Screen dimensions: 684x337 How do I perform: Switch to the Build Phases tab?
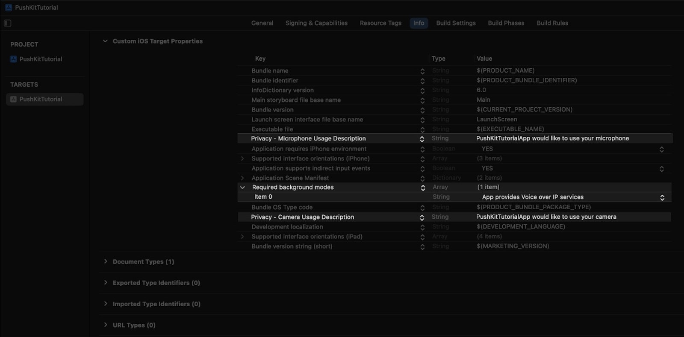[x=506, y=23]
